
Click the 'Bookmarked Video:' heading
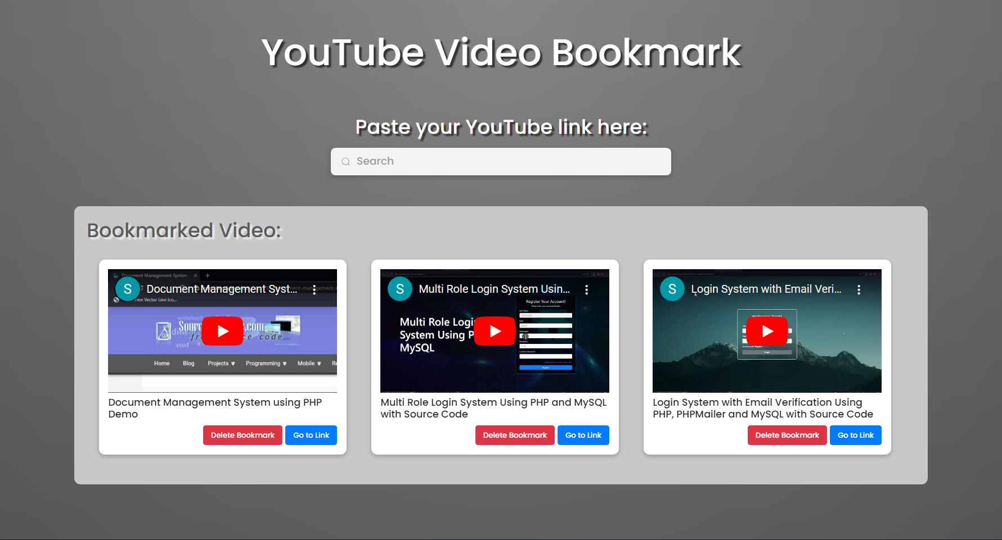184,230
